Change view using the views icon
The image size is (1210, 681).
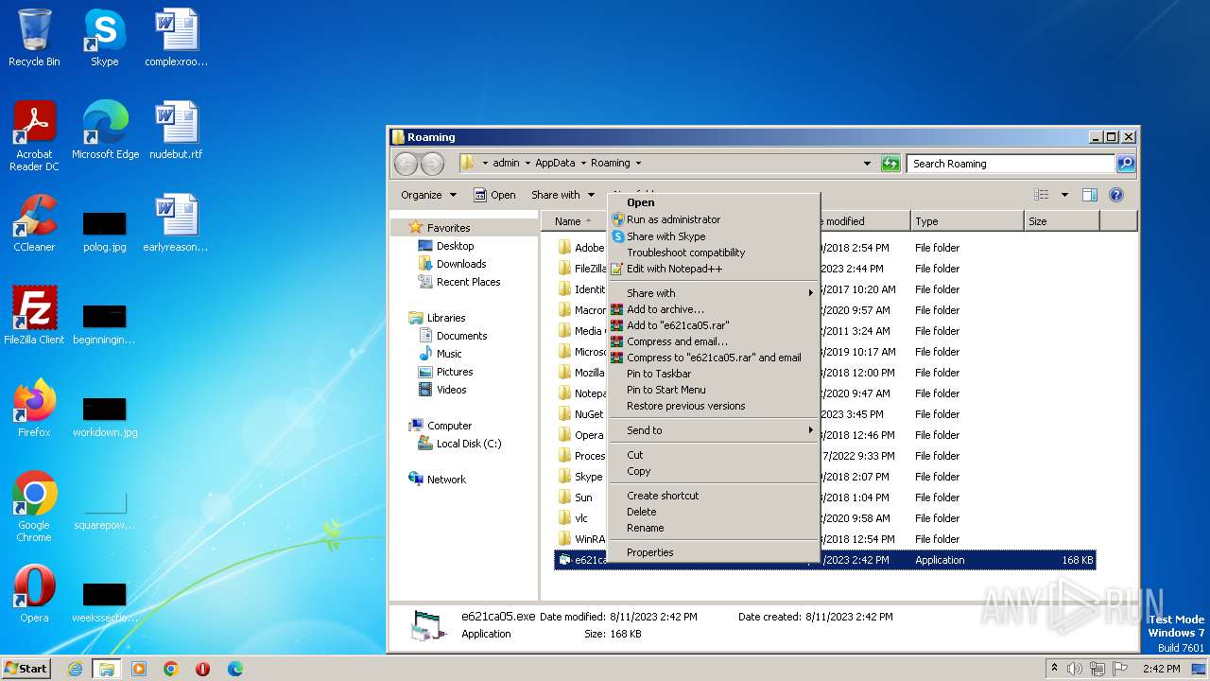(1041, 195)
